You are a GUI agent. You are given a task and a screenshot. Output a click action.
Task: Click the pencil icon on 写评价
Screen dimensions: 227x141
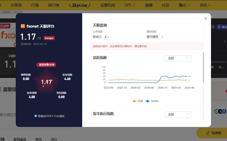pyautogui.click(x=208, y=133)
